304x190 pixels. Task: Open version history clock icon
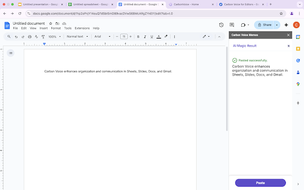(x=221, y=25)
